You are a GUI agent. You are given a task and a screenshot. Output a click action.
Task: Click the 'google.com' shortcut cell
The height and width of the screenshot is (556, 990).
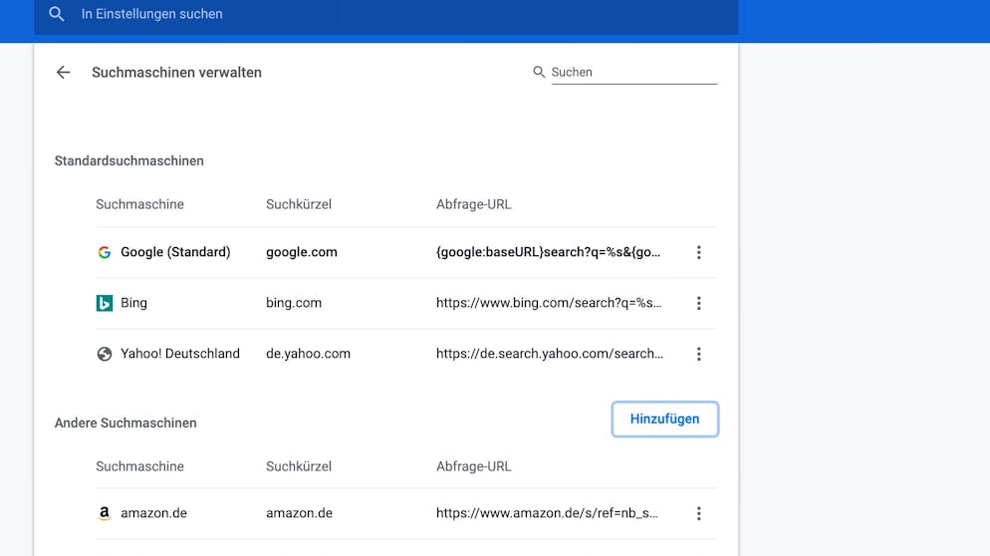301,252
